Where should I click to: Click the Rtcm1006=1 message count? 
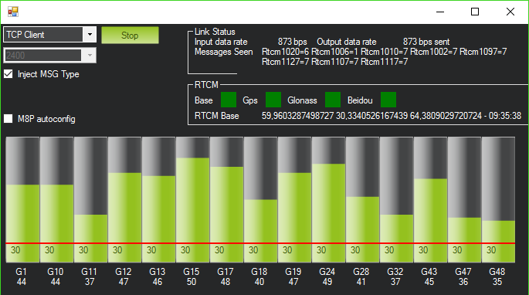tap(334, 52)
